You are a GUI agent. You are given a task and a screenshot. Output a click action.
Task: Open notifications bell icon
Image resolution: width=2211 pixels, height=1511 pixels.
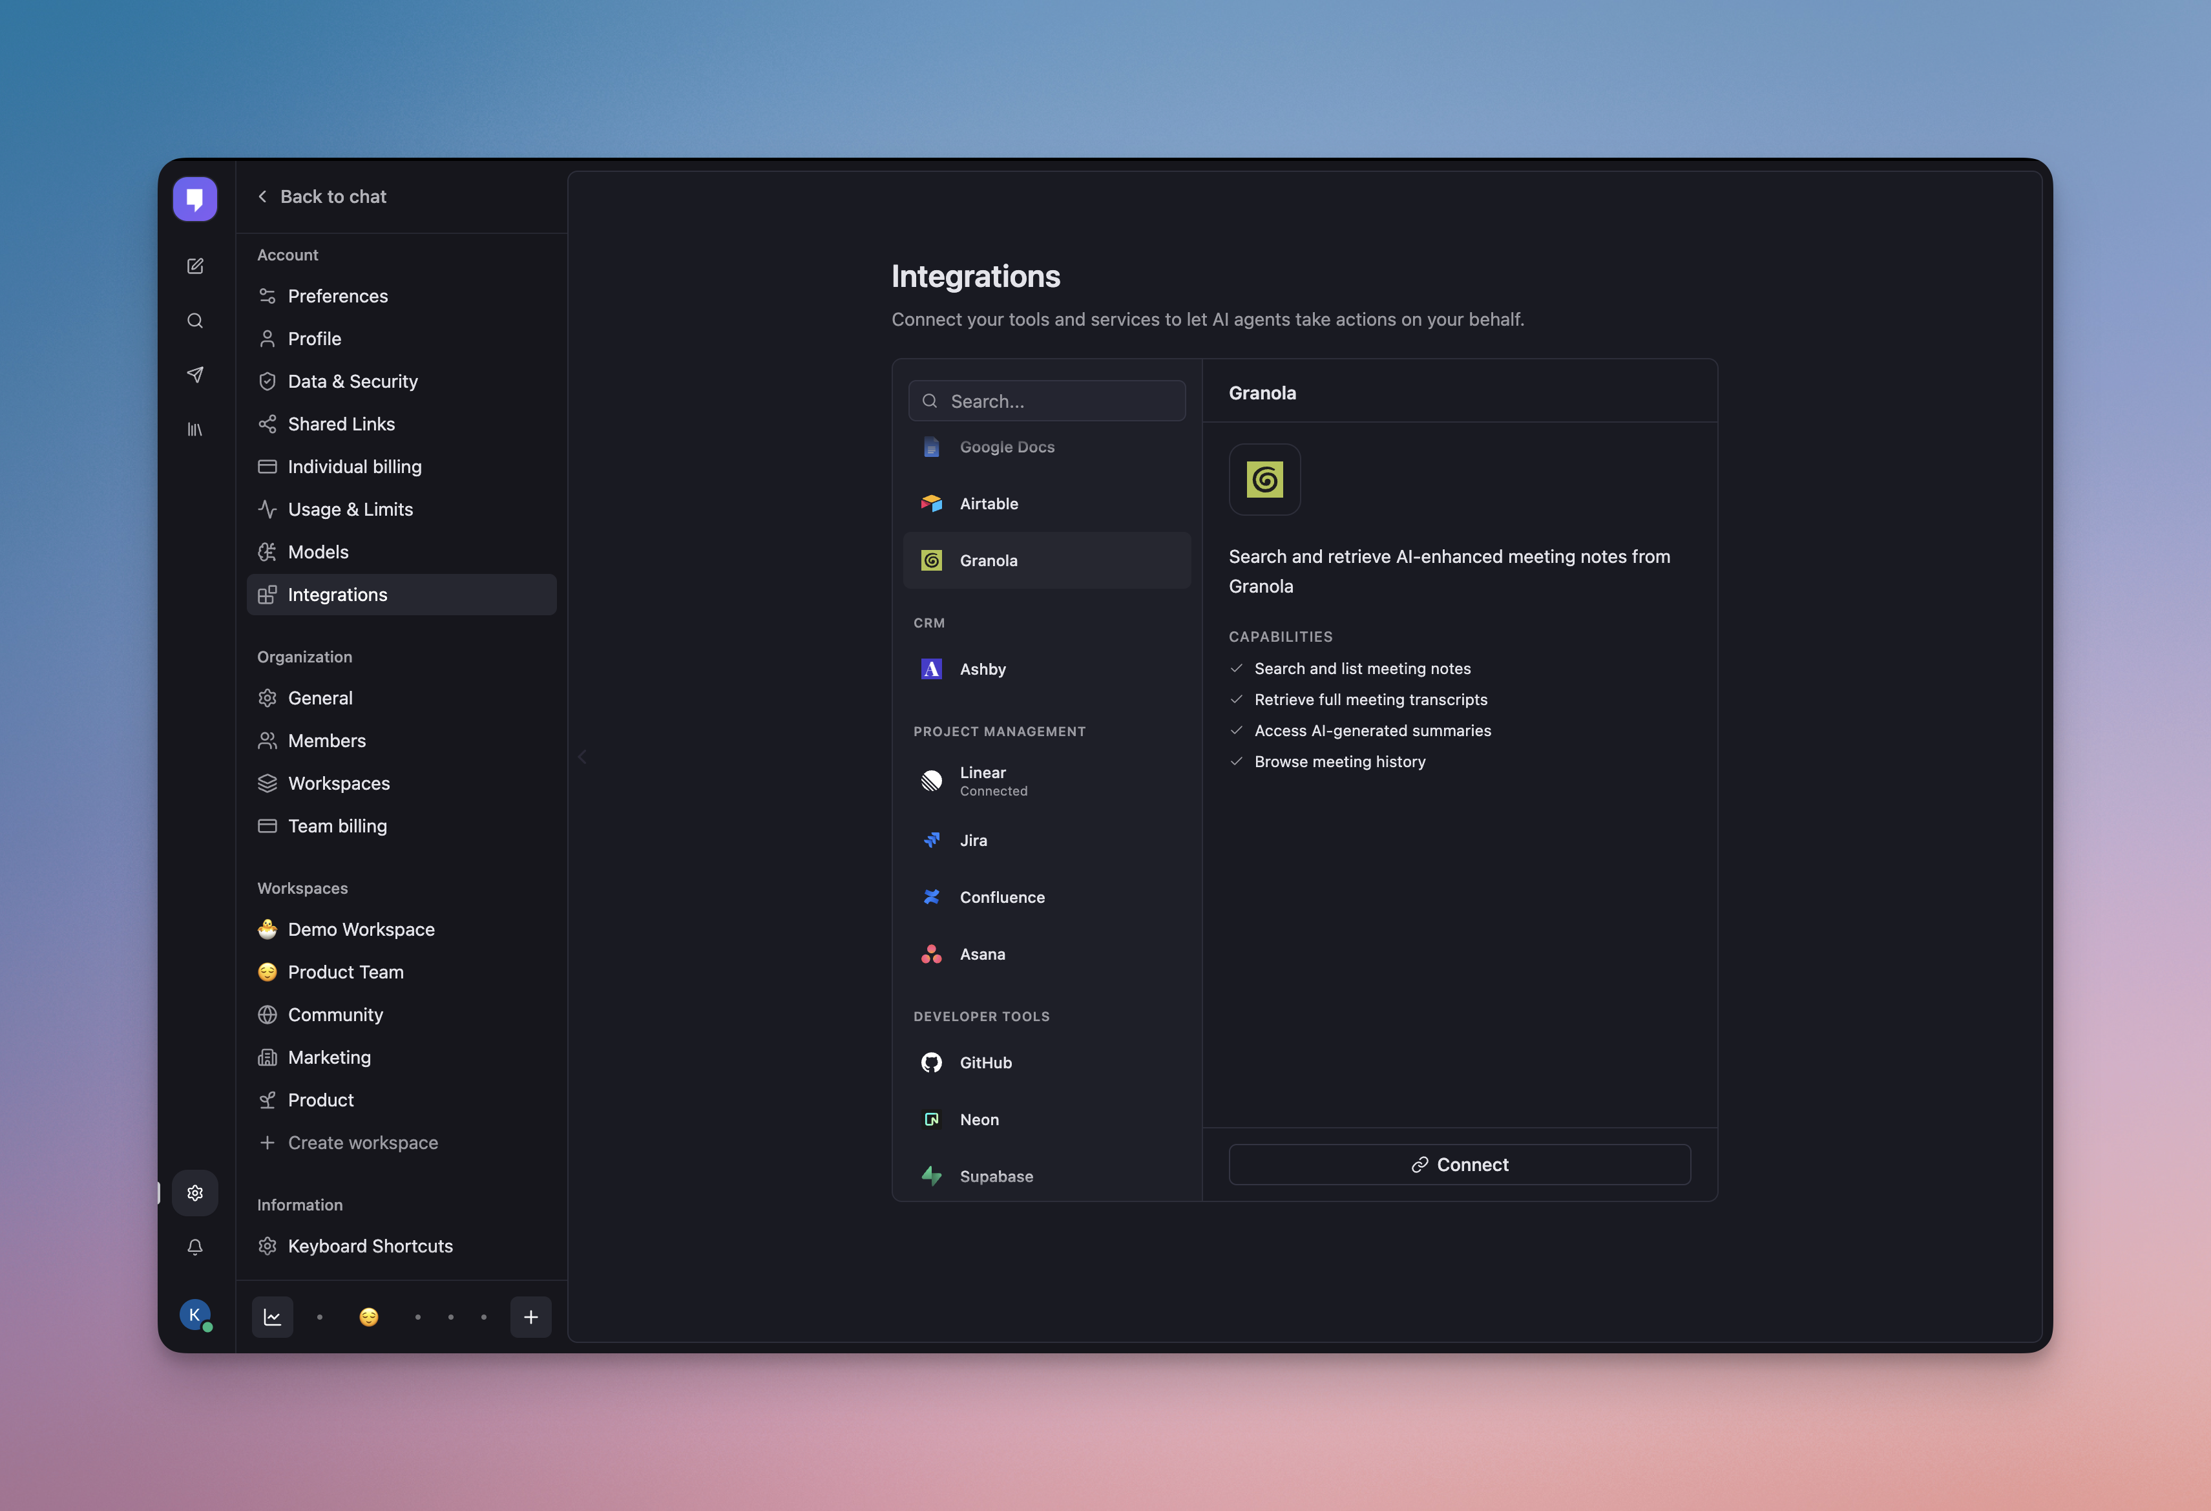point(195,1247)
